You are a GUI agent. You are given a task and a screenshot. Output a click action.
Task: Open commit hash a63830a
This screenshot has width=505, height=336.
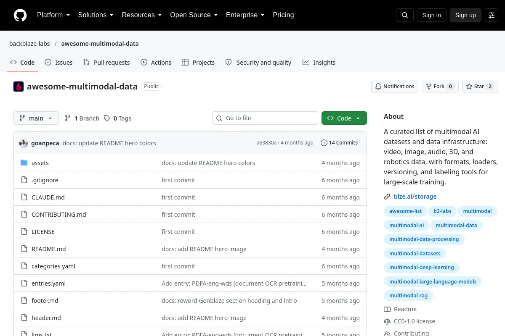tap(267, 143)
